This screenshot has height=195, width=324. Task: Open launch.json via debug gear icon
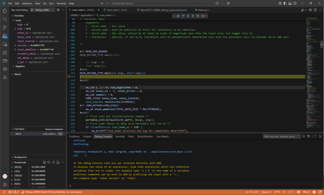click(58, 10)
